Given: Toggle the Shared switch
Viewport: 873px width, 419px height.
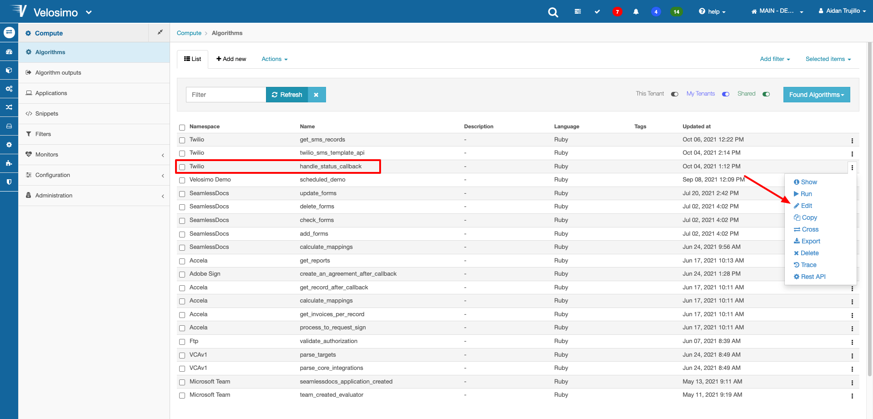Looking at the screenshot, I should tap(766, 94).
